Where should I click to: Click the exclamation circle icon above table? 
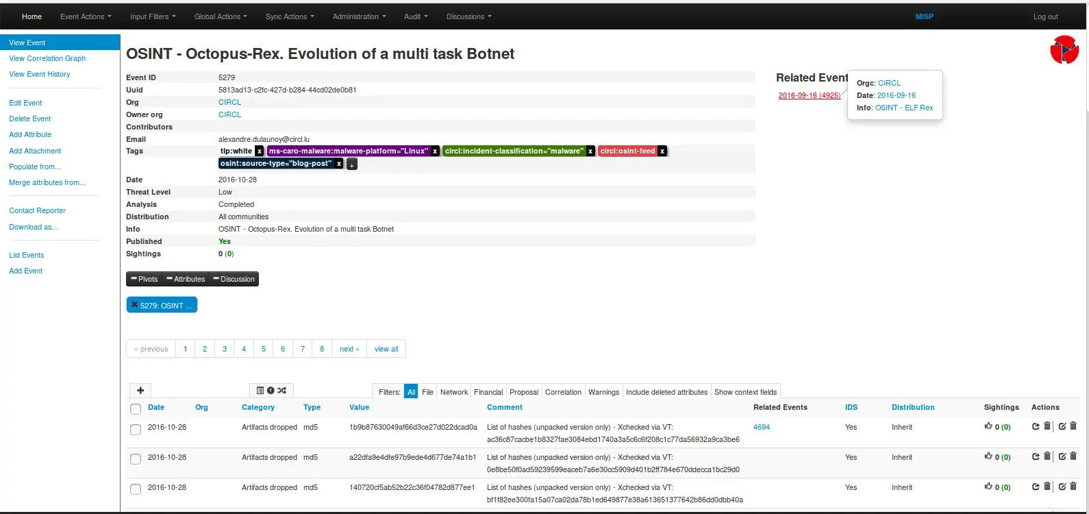(271, 391)
